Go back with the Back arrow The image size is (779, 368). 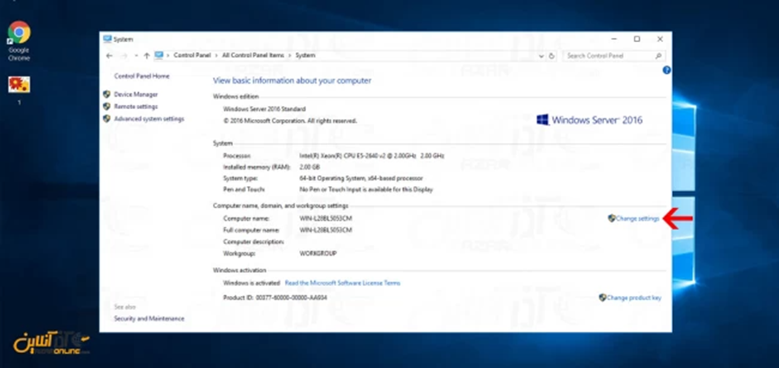tap(109, 56)
